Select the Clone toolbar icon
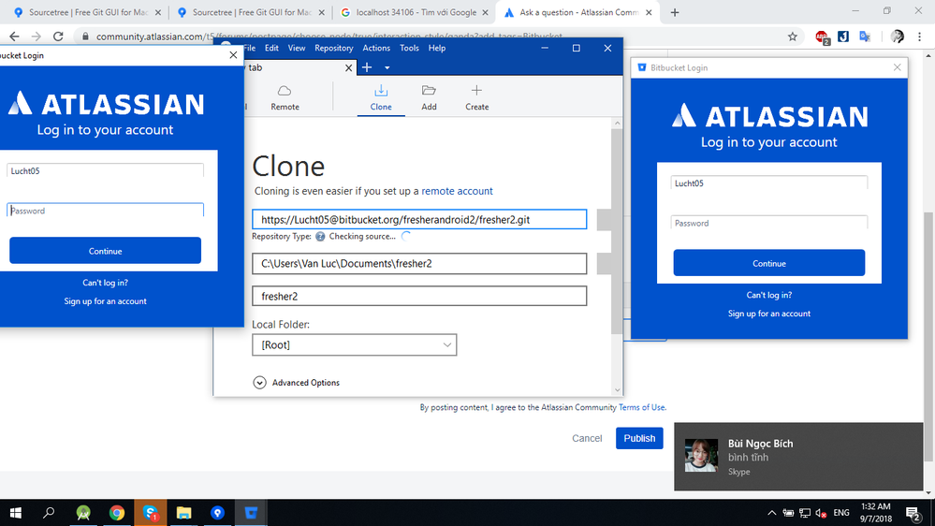Screen dimensions: 935x526 tap(380, 97)
